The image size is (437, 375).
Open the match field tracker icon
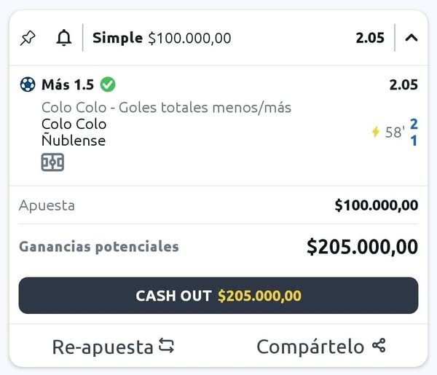(x=52, y=162)
